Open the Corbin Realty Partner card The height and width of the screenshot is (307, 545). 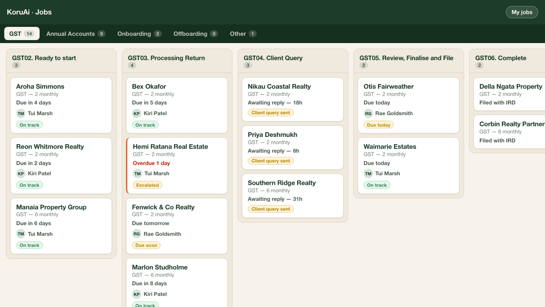[x=509, y=131]
